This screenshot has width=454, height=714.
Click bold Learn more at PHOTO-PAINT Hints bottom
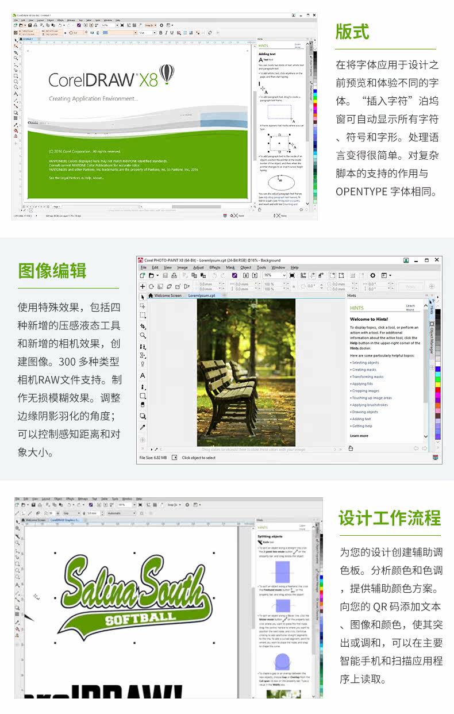[x=359, y=436]
